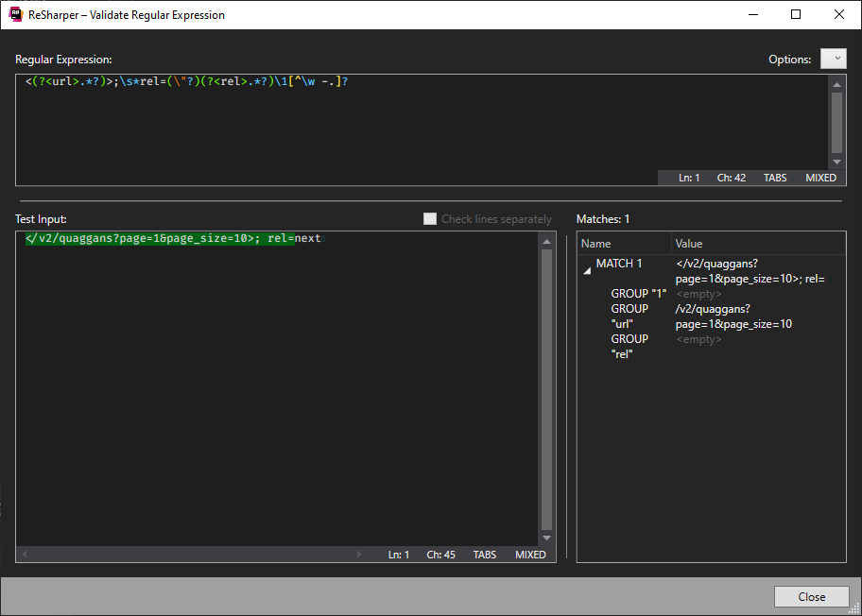
Task: Click the scrollbar down arrow of the regex editor
Action: (836, 161)
